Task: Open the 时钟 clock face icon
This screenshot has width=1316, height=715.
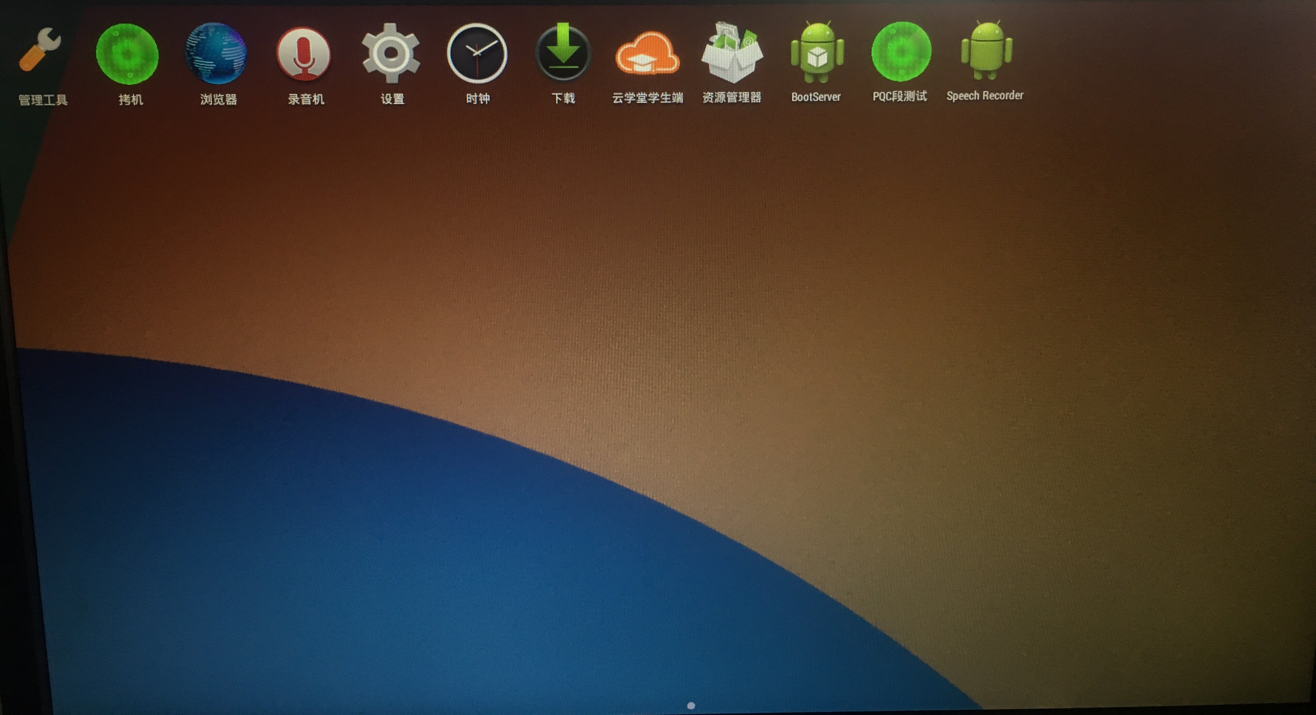Action: click(x=477, y=53)
